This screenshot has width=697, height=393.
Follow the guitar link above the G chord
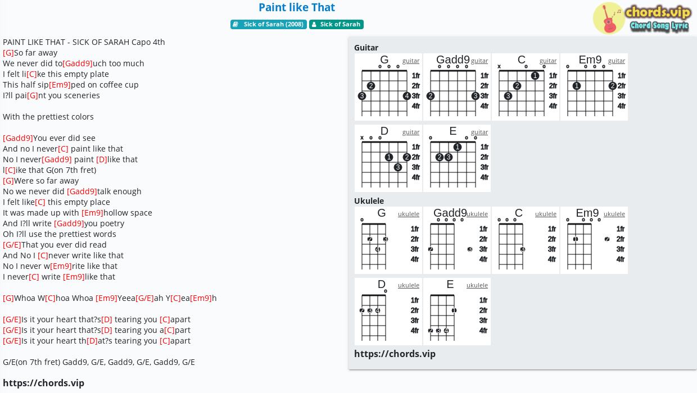[x=411, y=61]
